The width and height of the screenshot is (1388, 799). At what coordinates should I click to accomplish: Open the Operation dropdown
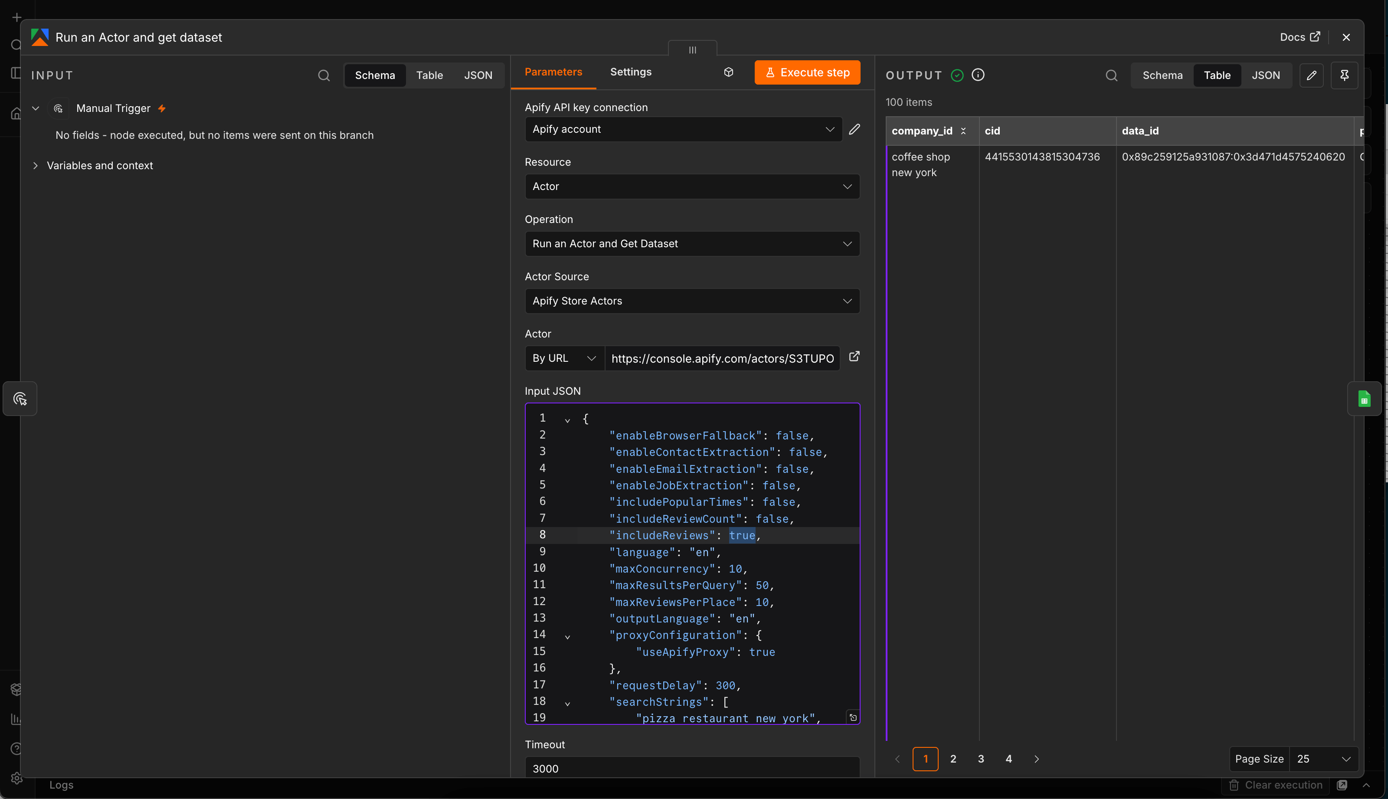(692, 244)
